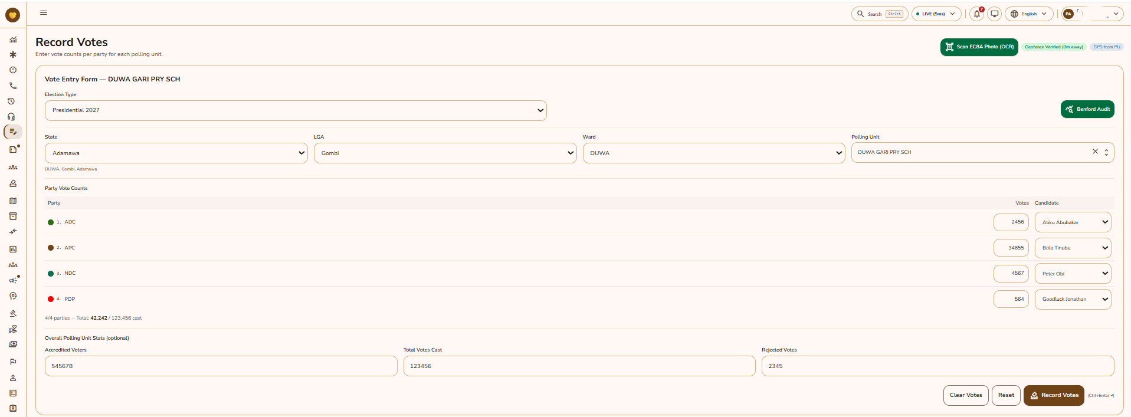
Task: Click the Rejected Votes field
Action: click(938, 366)
